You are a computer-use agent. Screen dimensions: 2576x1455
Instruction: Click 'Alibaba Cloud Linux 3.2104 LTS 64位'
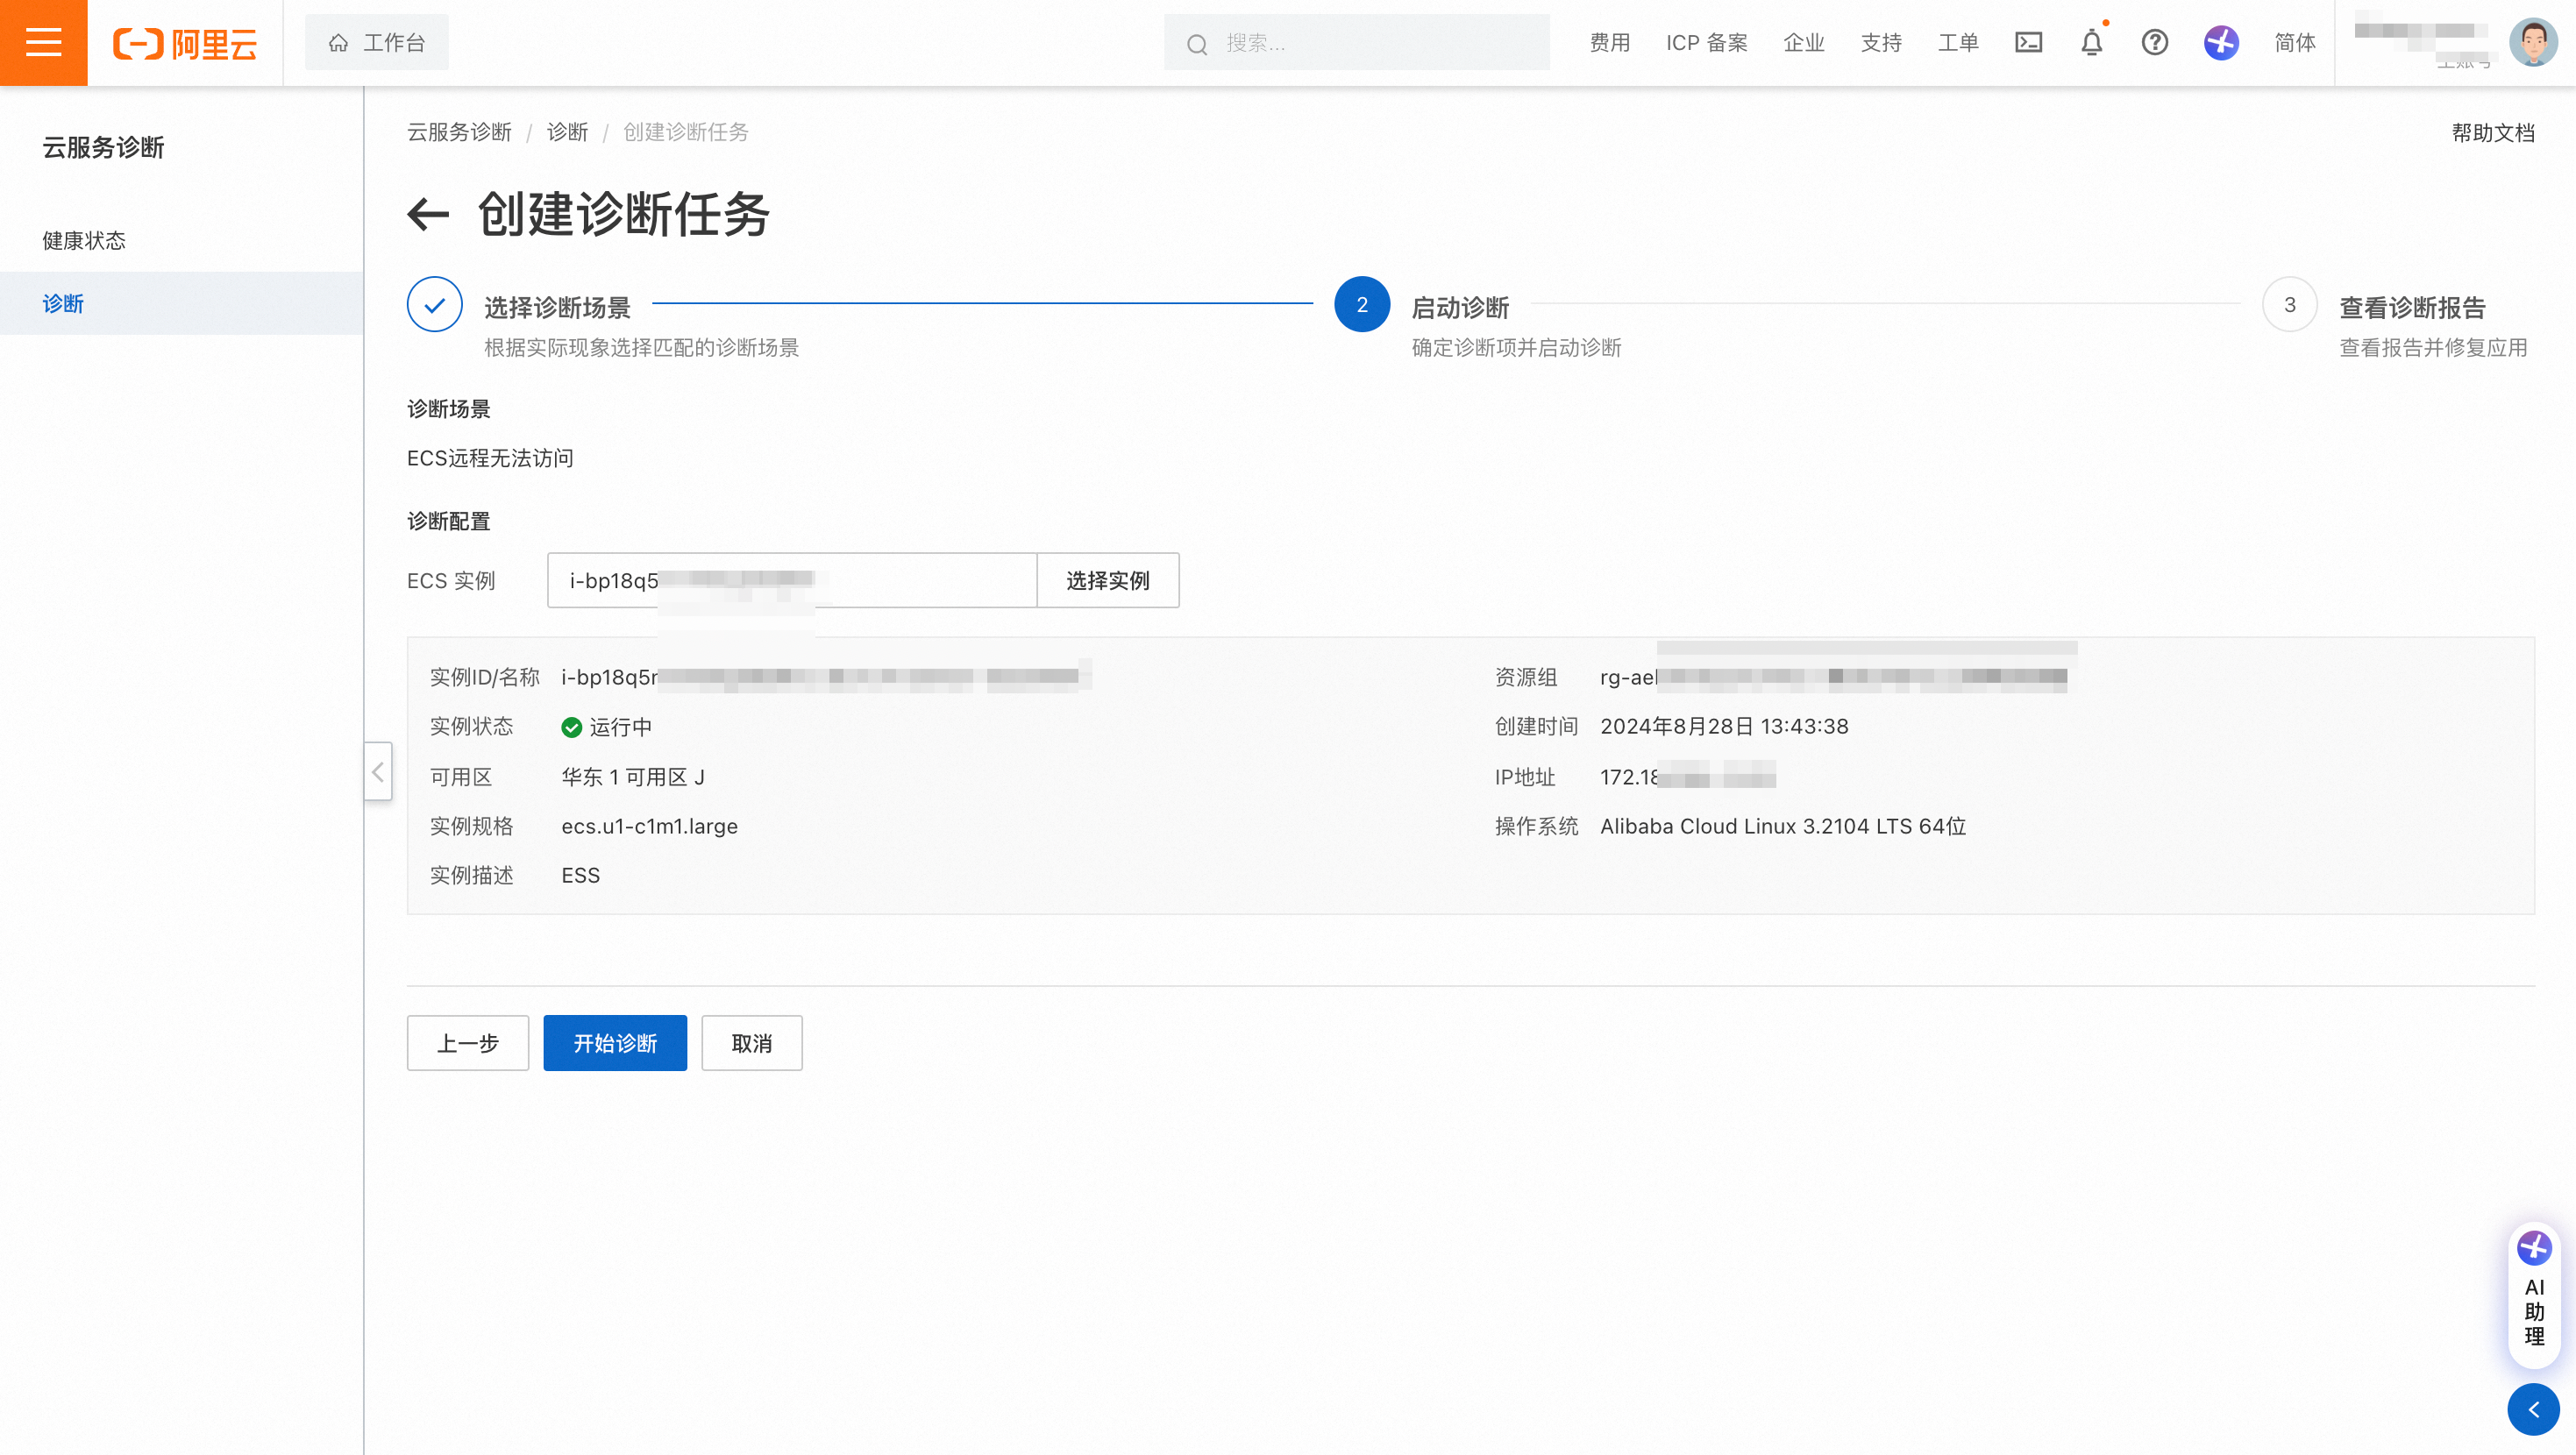tap(1783, 826)
